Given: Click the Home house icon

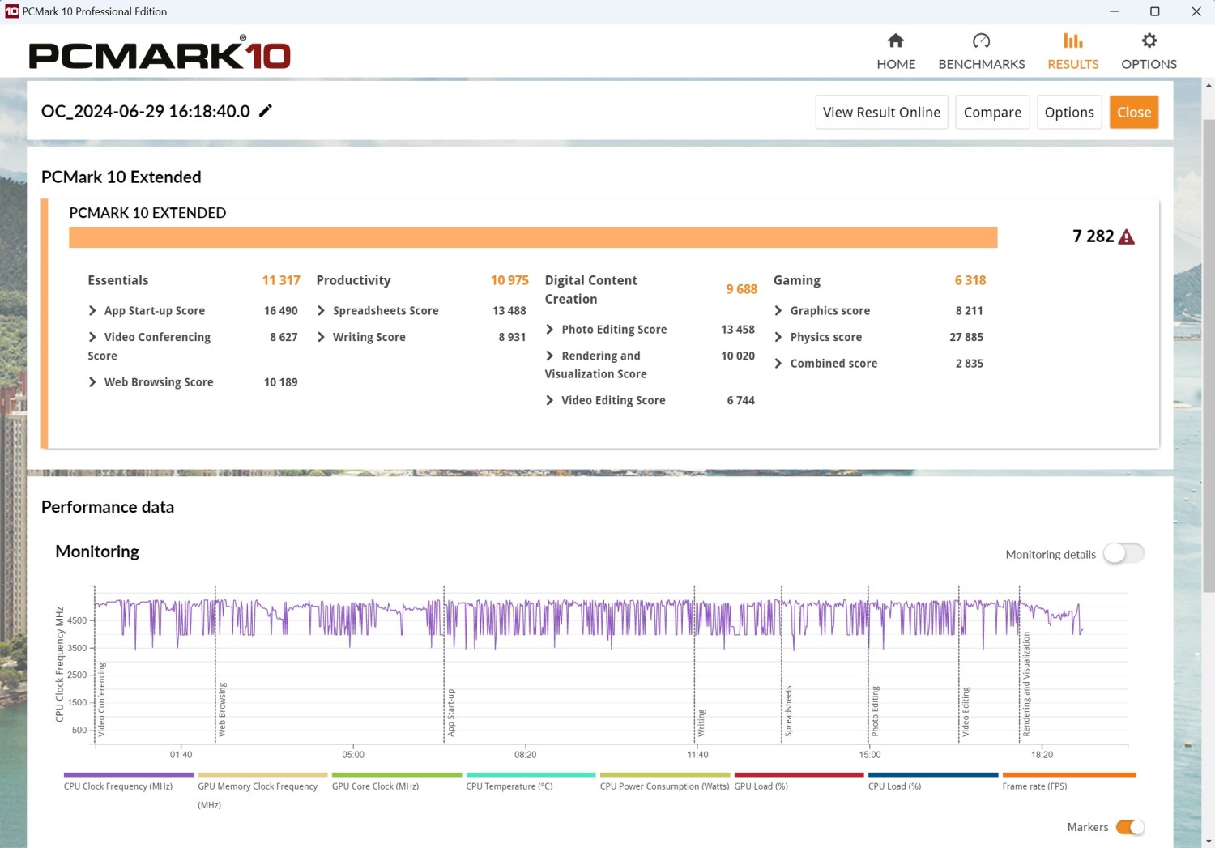Looking at the screenshot, I should pos(895,41).
